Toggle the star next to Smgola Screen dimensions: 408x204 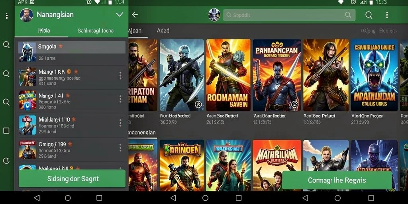61,46
